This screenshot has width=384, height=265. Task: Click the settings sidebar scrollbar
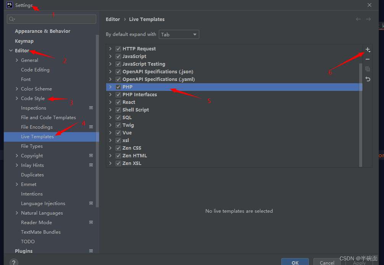coord(97,121)
